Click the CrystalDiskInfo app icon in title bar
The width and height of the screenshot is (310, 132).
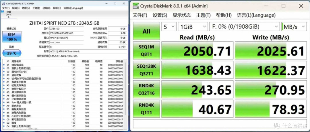click(x=3, y=3)
